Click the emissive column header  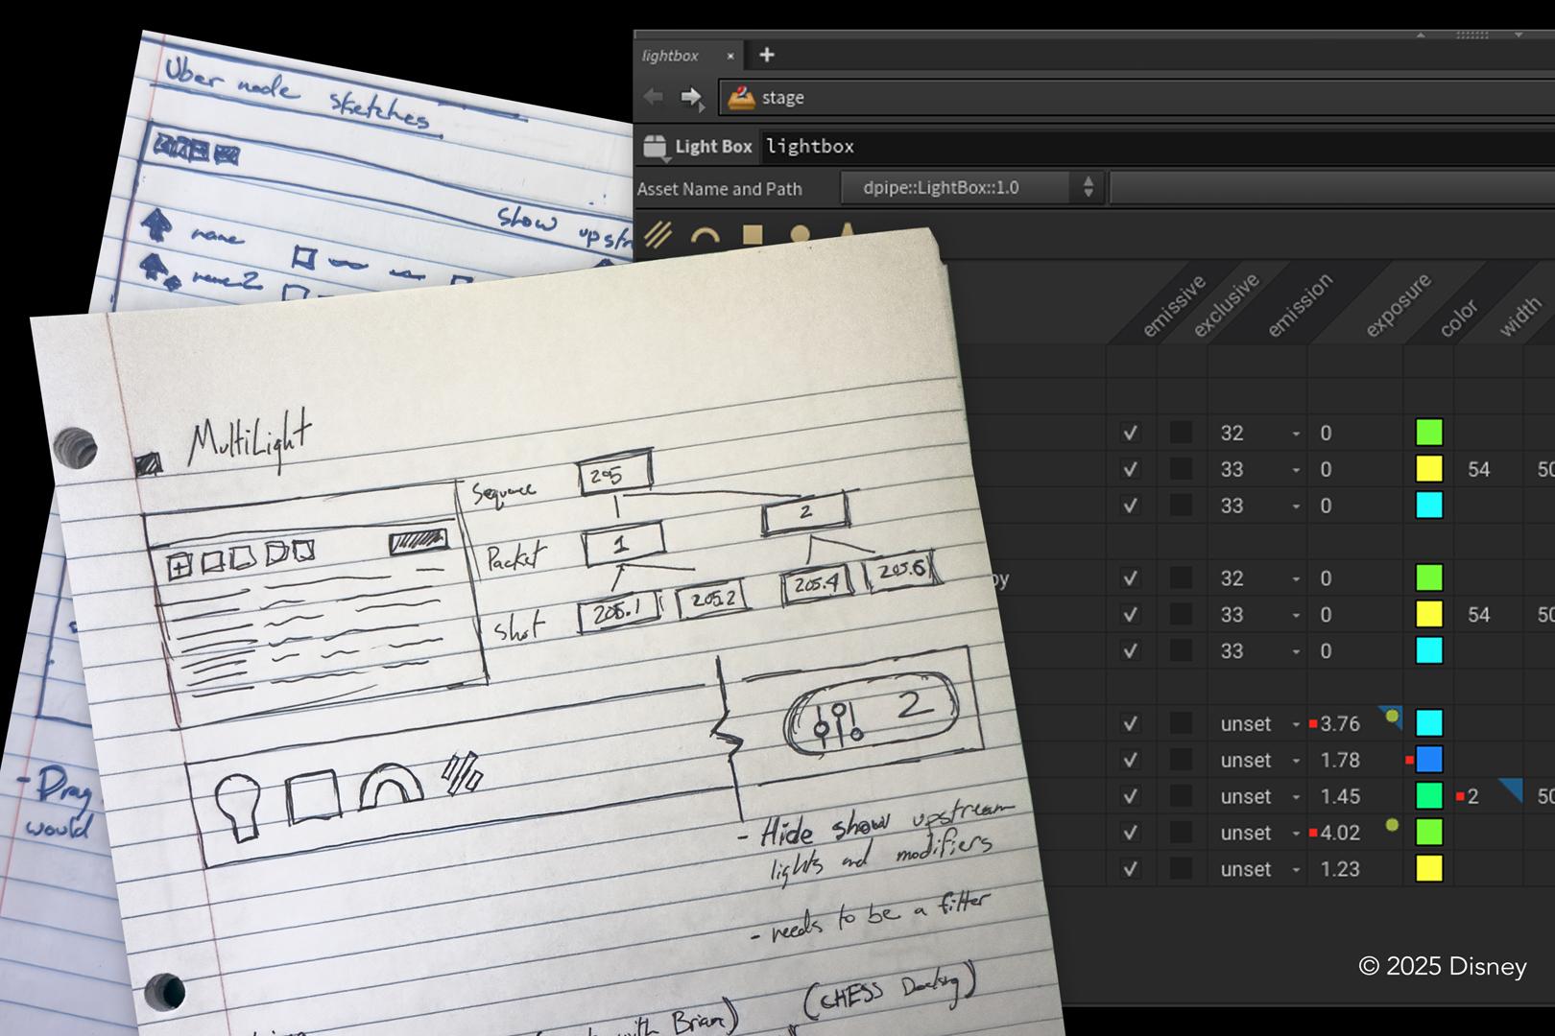point(1172,307)
